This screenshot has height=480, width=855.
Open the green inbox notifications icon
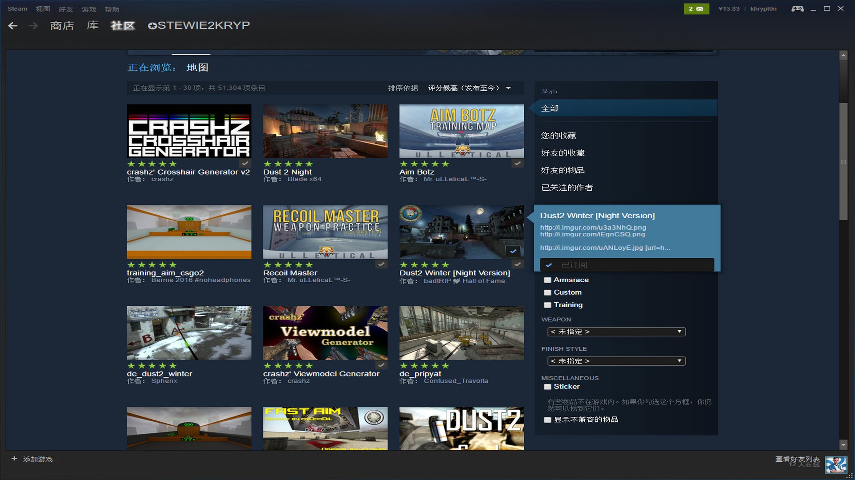click(x=696, y=8)
